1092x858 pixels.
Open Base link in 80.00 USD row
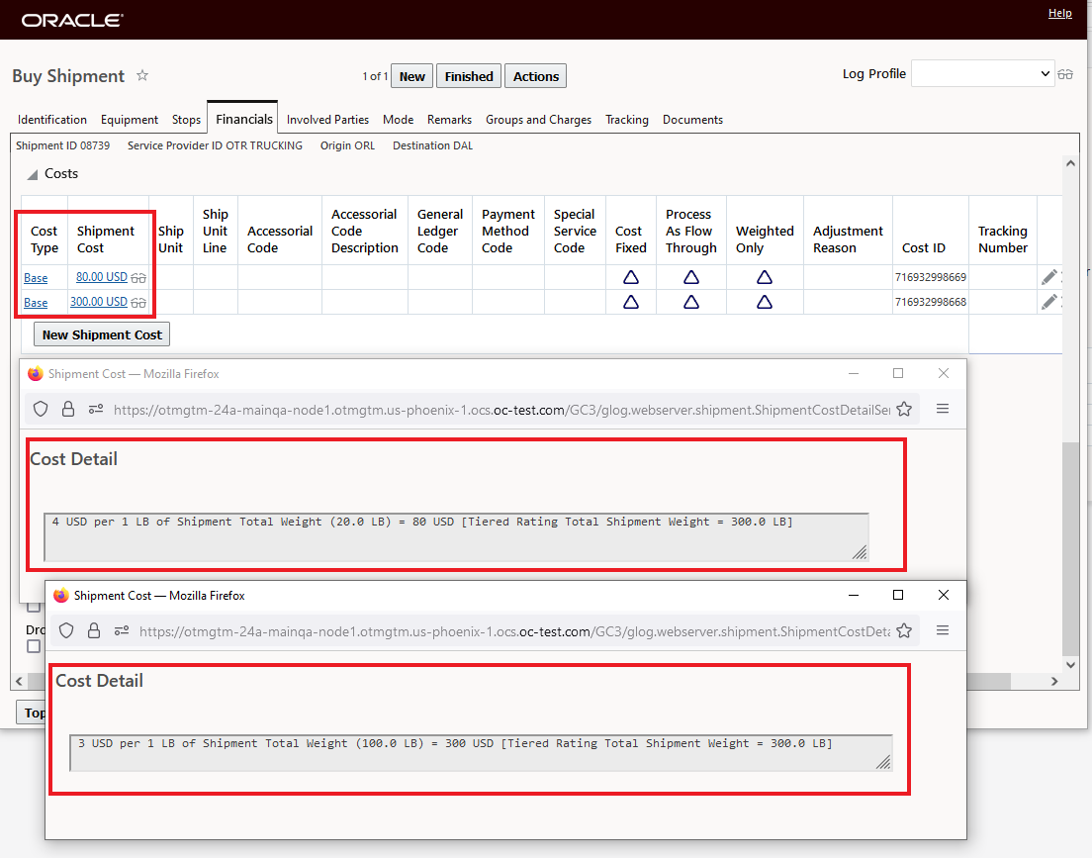point(36,278)
